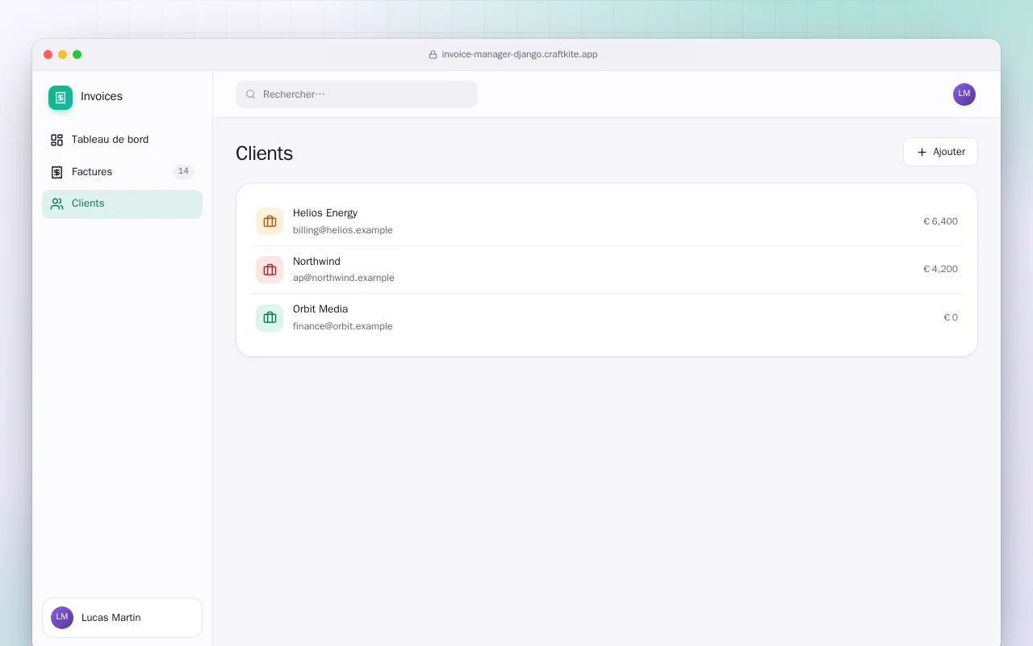
Task: Focus the Rechercher search field
Action: coord(357,94)
